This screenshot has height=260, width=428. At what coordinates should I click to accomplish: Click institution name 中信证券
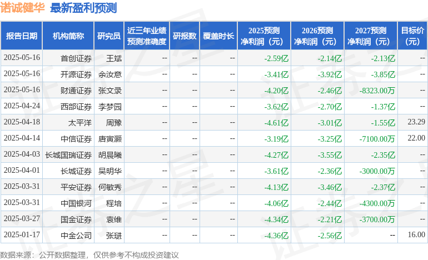pos(76,139)
